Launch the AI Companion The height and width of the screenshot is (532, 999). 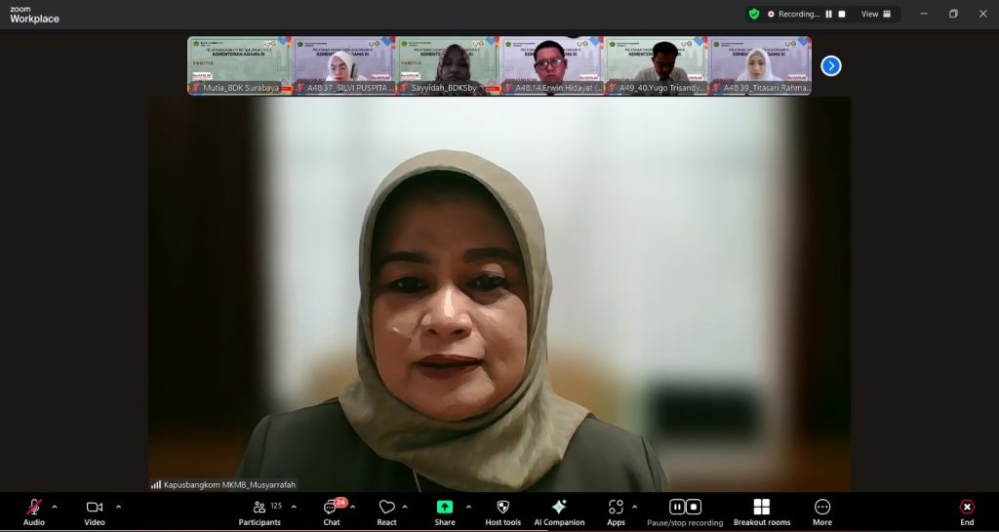click(559, 508)
